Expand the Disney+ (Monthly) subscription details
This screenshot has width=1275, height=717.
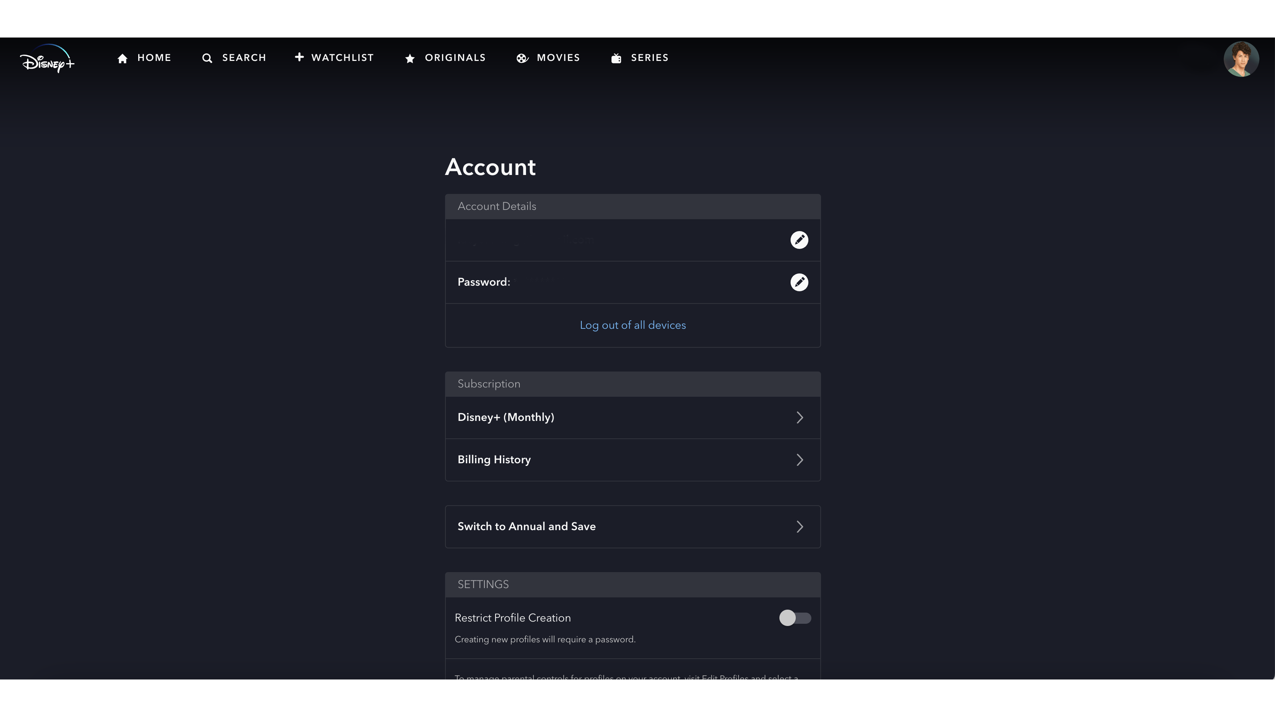point(800,417)
